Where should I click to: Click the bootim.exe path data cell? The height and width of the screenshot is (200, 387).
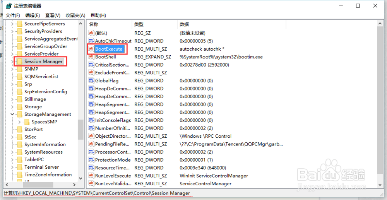tap(221, 57)
